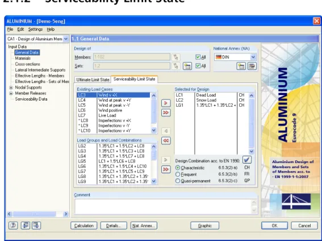This screenshot has height=241, width=322.
Task: Add all load cases with double red arrow
Action: (x=166, y=113)
